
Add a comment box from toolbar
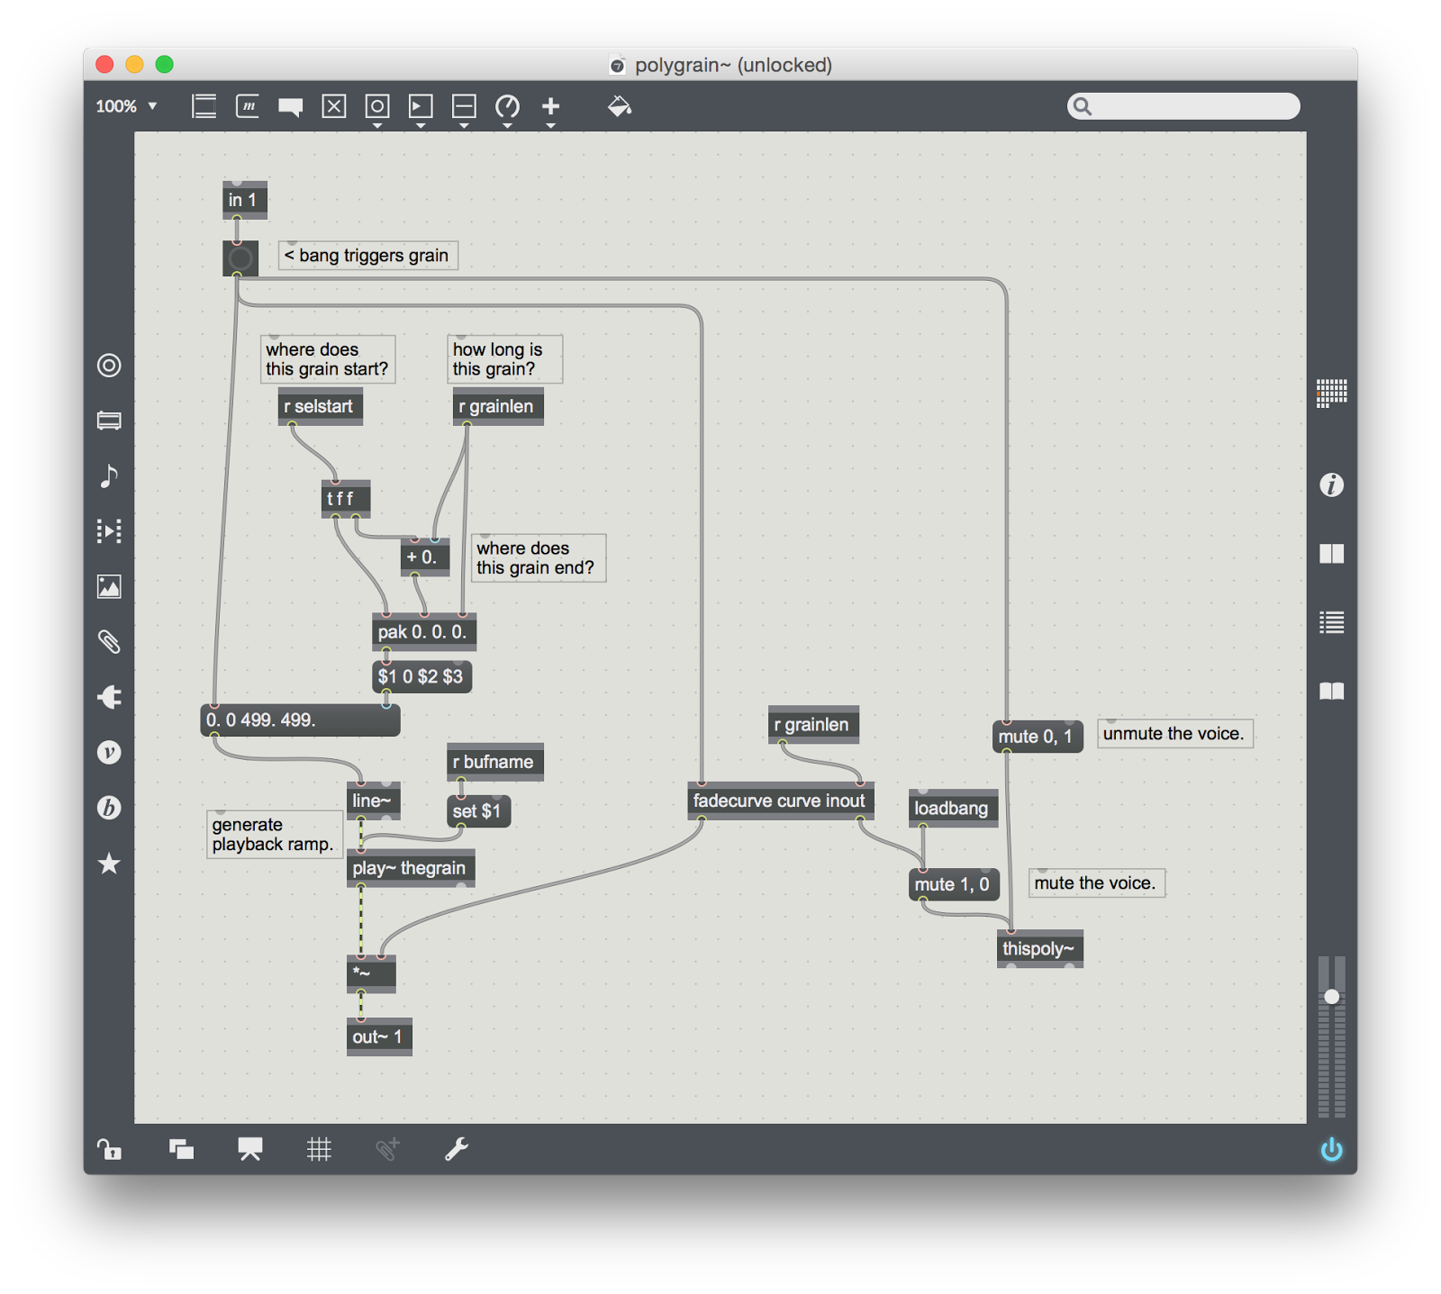tap(290, 107)
